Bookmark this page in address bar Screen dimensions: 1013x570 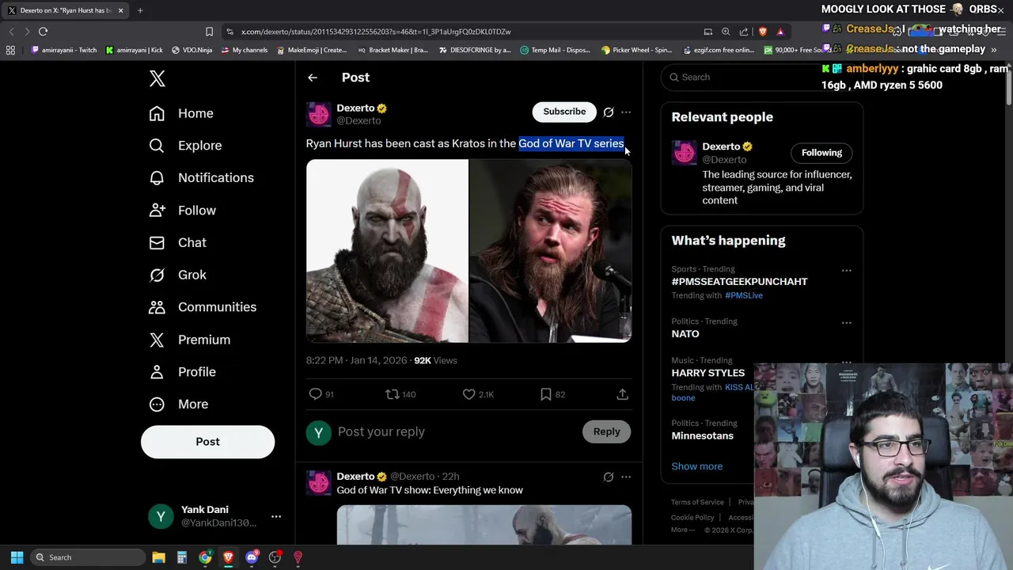pos(209,32)
